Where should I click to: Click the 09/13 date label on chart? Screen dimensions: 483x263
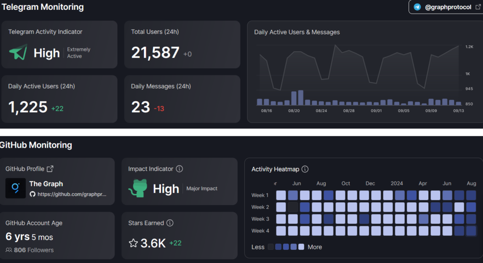pos(458,111)
